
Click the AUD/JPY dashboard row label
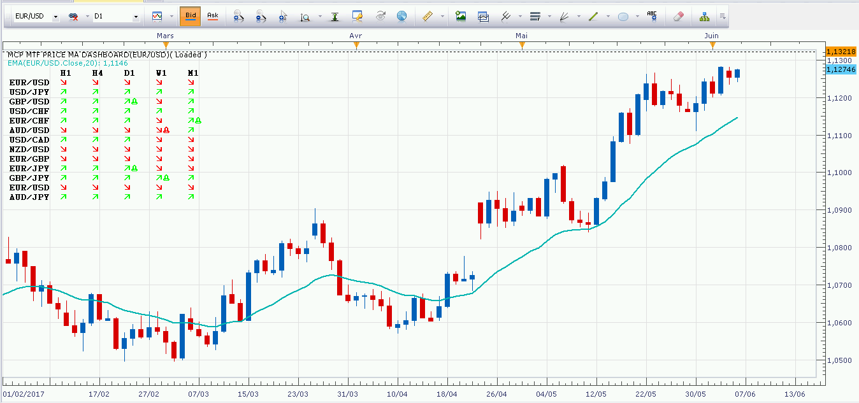[29, 198]
